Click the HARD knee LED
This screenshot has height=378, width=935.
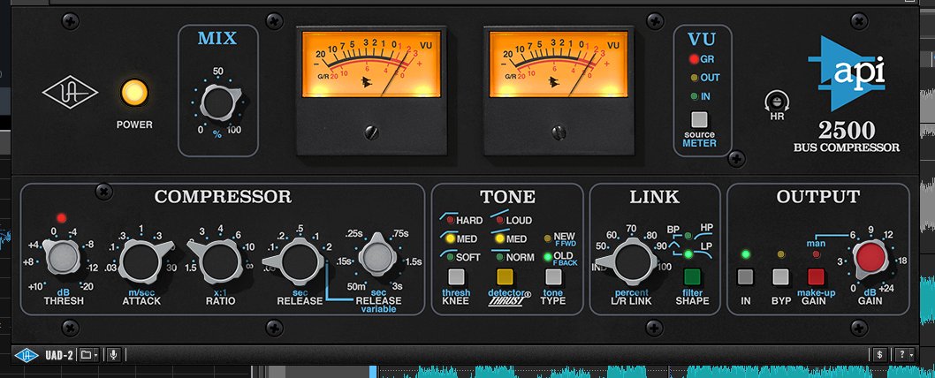click(451, 221)
